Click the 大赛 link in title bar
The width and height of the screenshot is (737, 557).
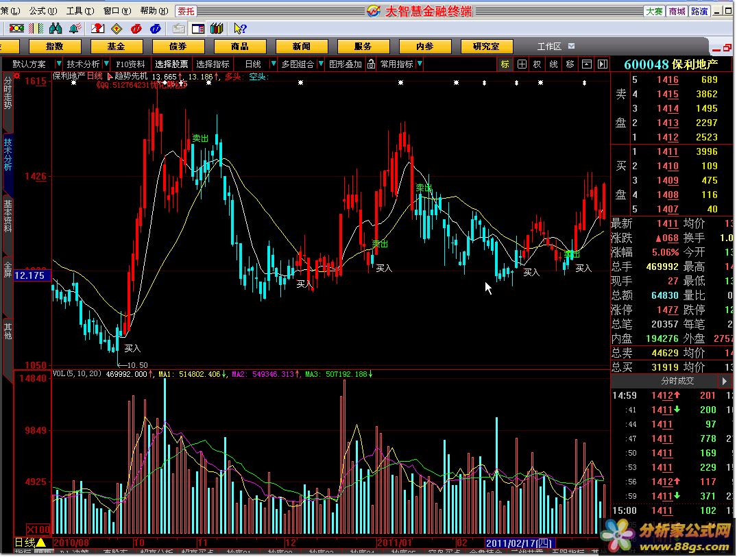click(654, 11)
